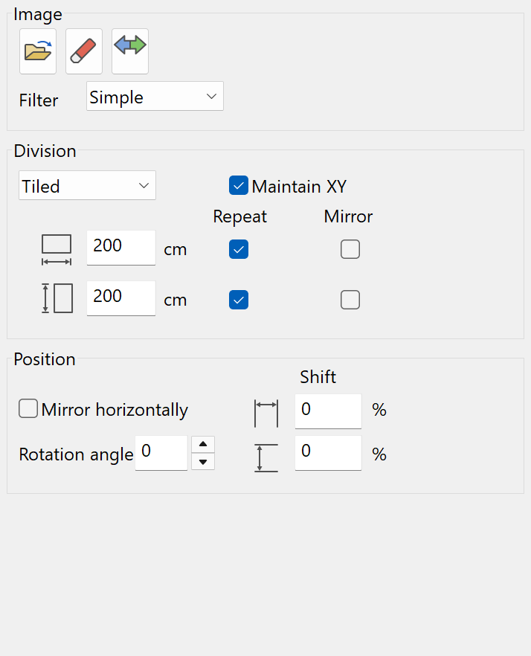Screen dimensions: 531x656
Task: Toggle the Maintain XY checkbox
Action: click(239, 186)
